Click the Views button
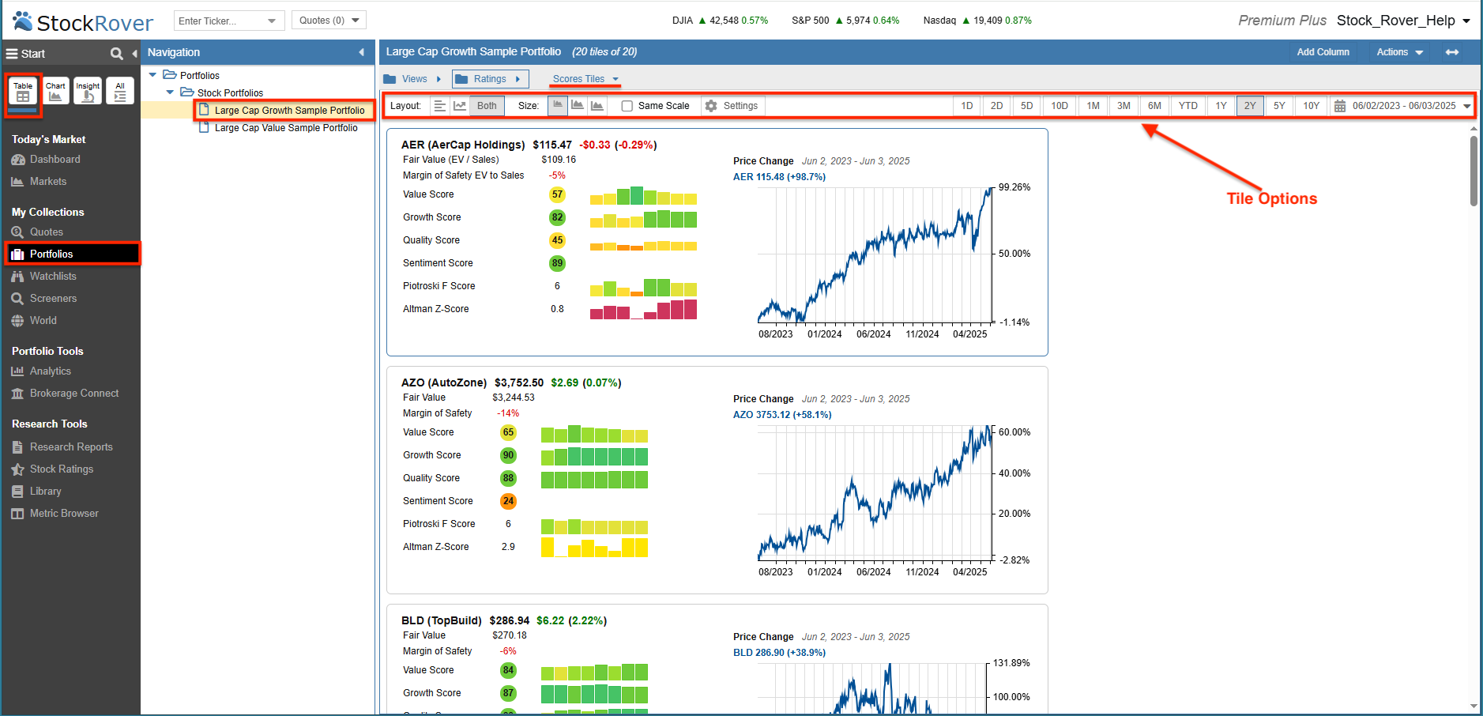This screenshot has width=1483, height=716. pyautogui.click(x=413, y=79)
